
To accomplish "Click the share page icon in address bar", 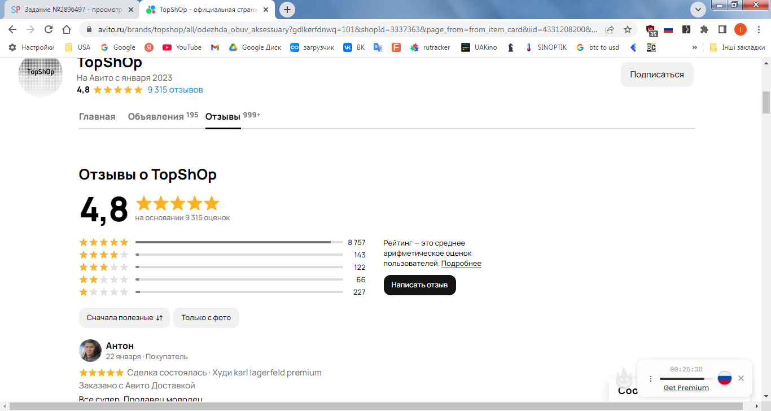I will 610,29.
